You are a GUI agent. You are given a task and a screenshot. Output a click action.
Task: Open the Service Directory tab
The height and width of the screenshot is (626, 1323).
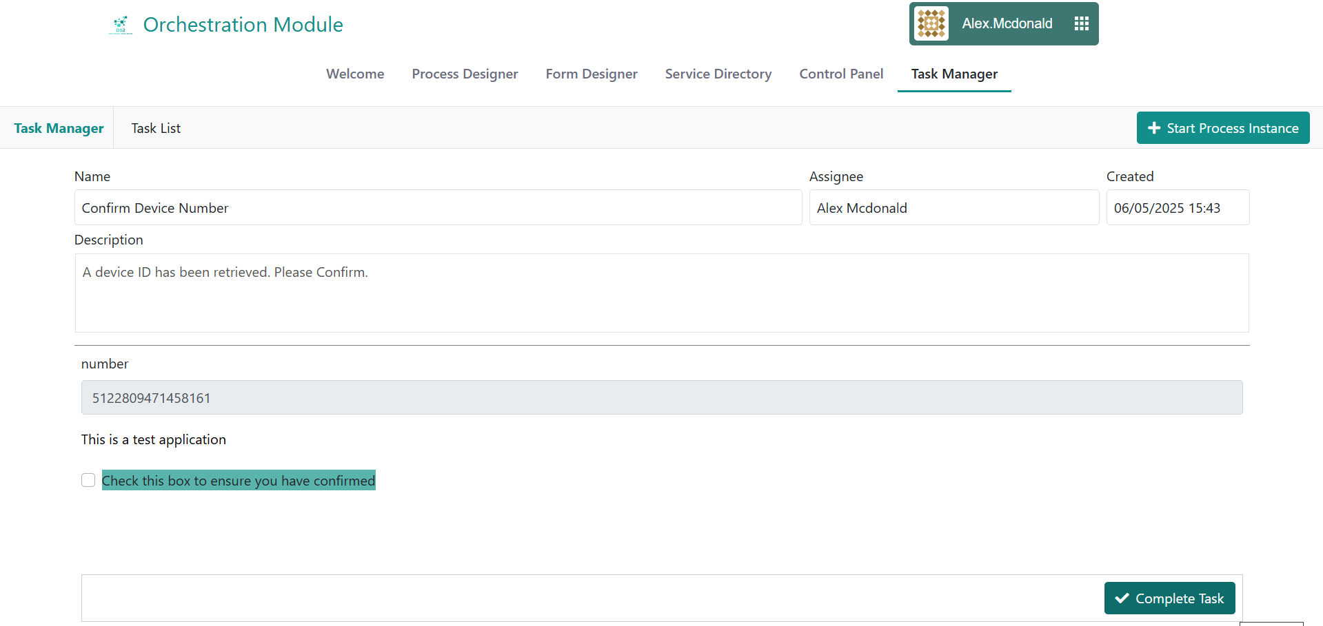pyautogui.click(x=718, y=74)
